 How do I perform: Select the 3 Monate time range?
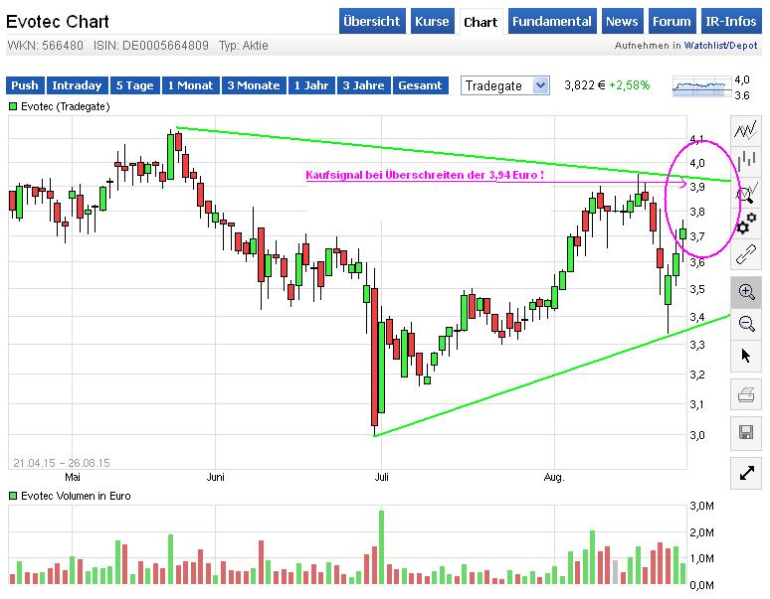coord(252,85)
